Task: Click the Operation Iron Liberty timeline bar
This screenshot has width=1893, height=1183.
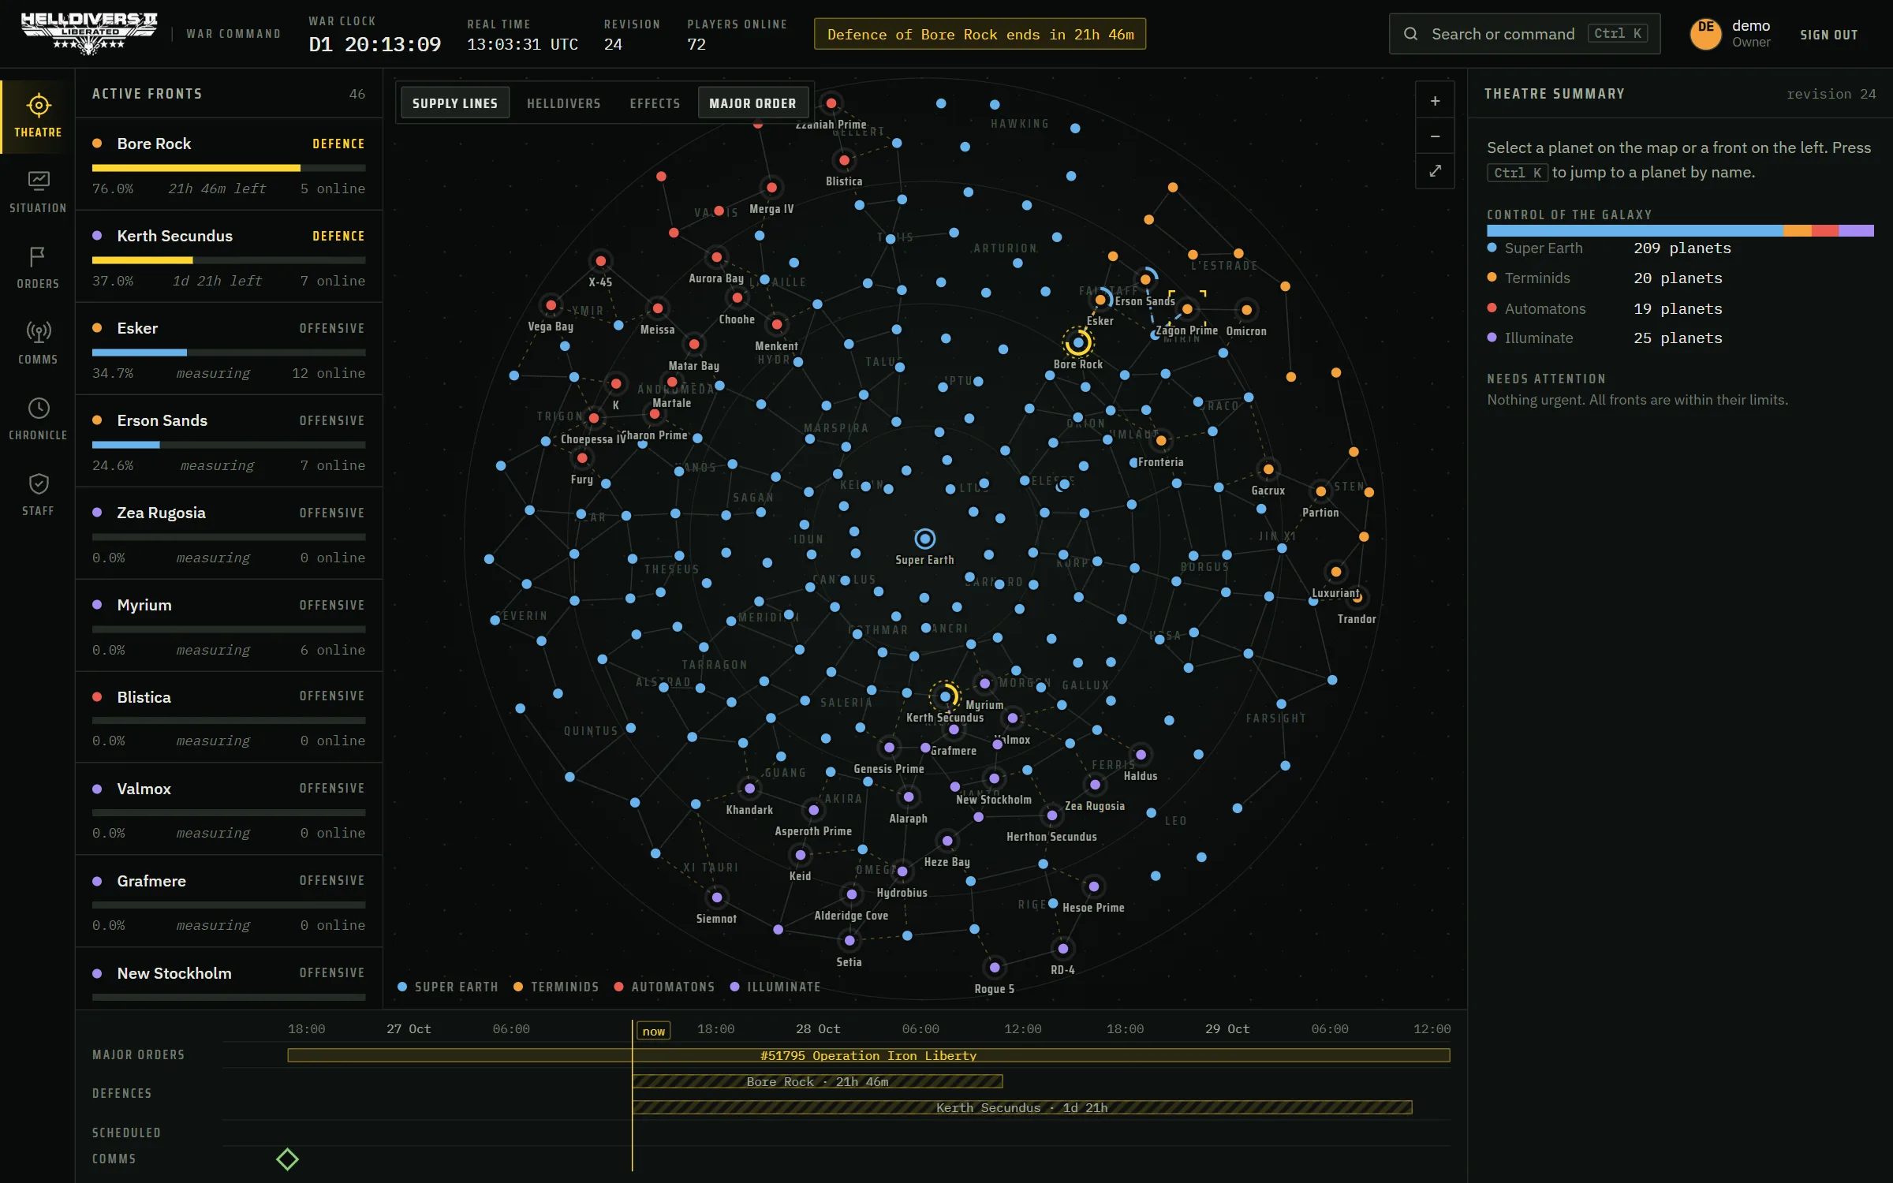Action: (x=868, y=1055)
